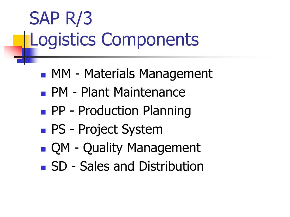Select the 'PS - Project System' line
290x217 pixels.
[107, 129]
